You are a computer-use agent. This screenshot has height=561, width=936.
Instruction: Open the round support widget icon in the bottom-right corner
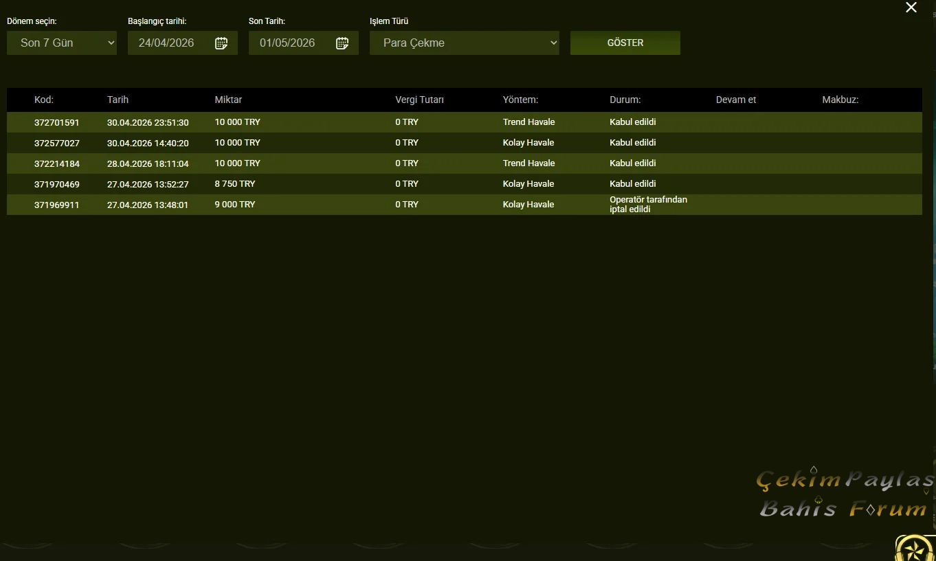coord(916,548)
